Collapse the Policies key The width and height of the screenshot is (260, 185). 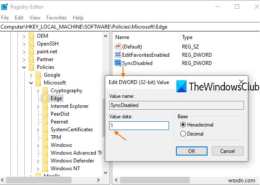24,67
